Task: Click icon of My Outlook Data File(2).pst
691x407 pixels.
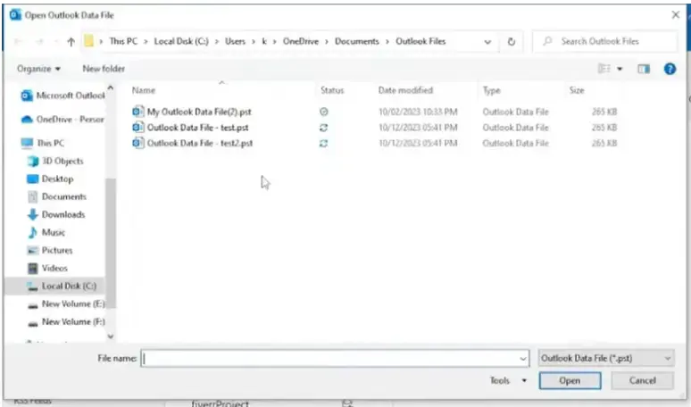Action: pyautogui.click(x=138, y=112)
